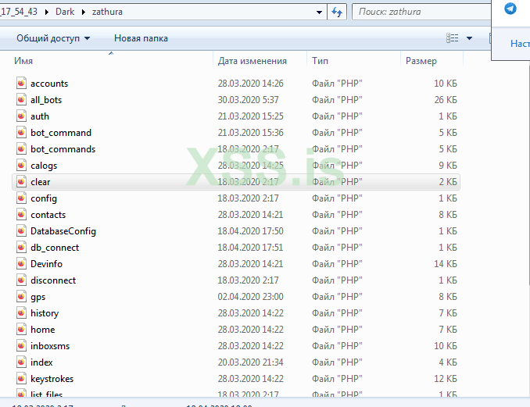
Task: Click the refresh icon beside address bar
Action: click(x=337, y=12)
